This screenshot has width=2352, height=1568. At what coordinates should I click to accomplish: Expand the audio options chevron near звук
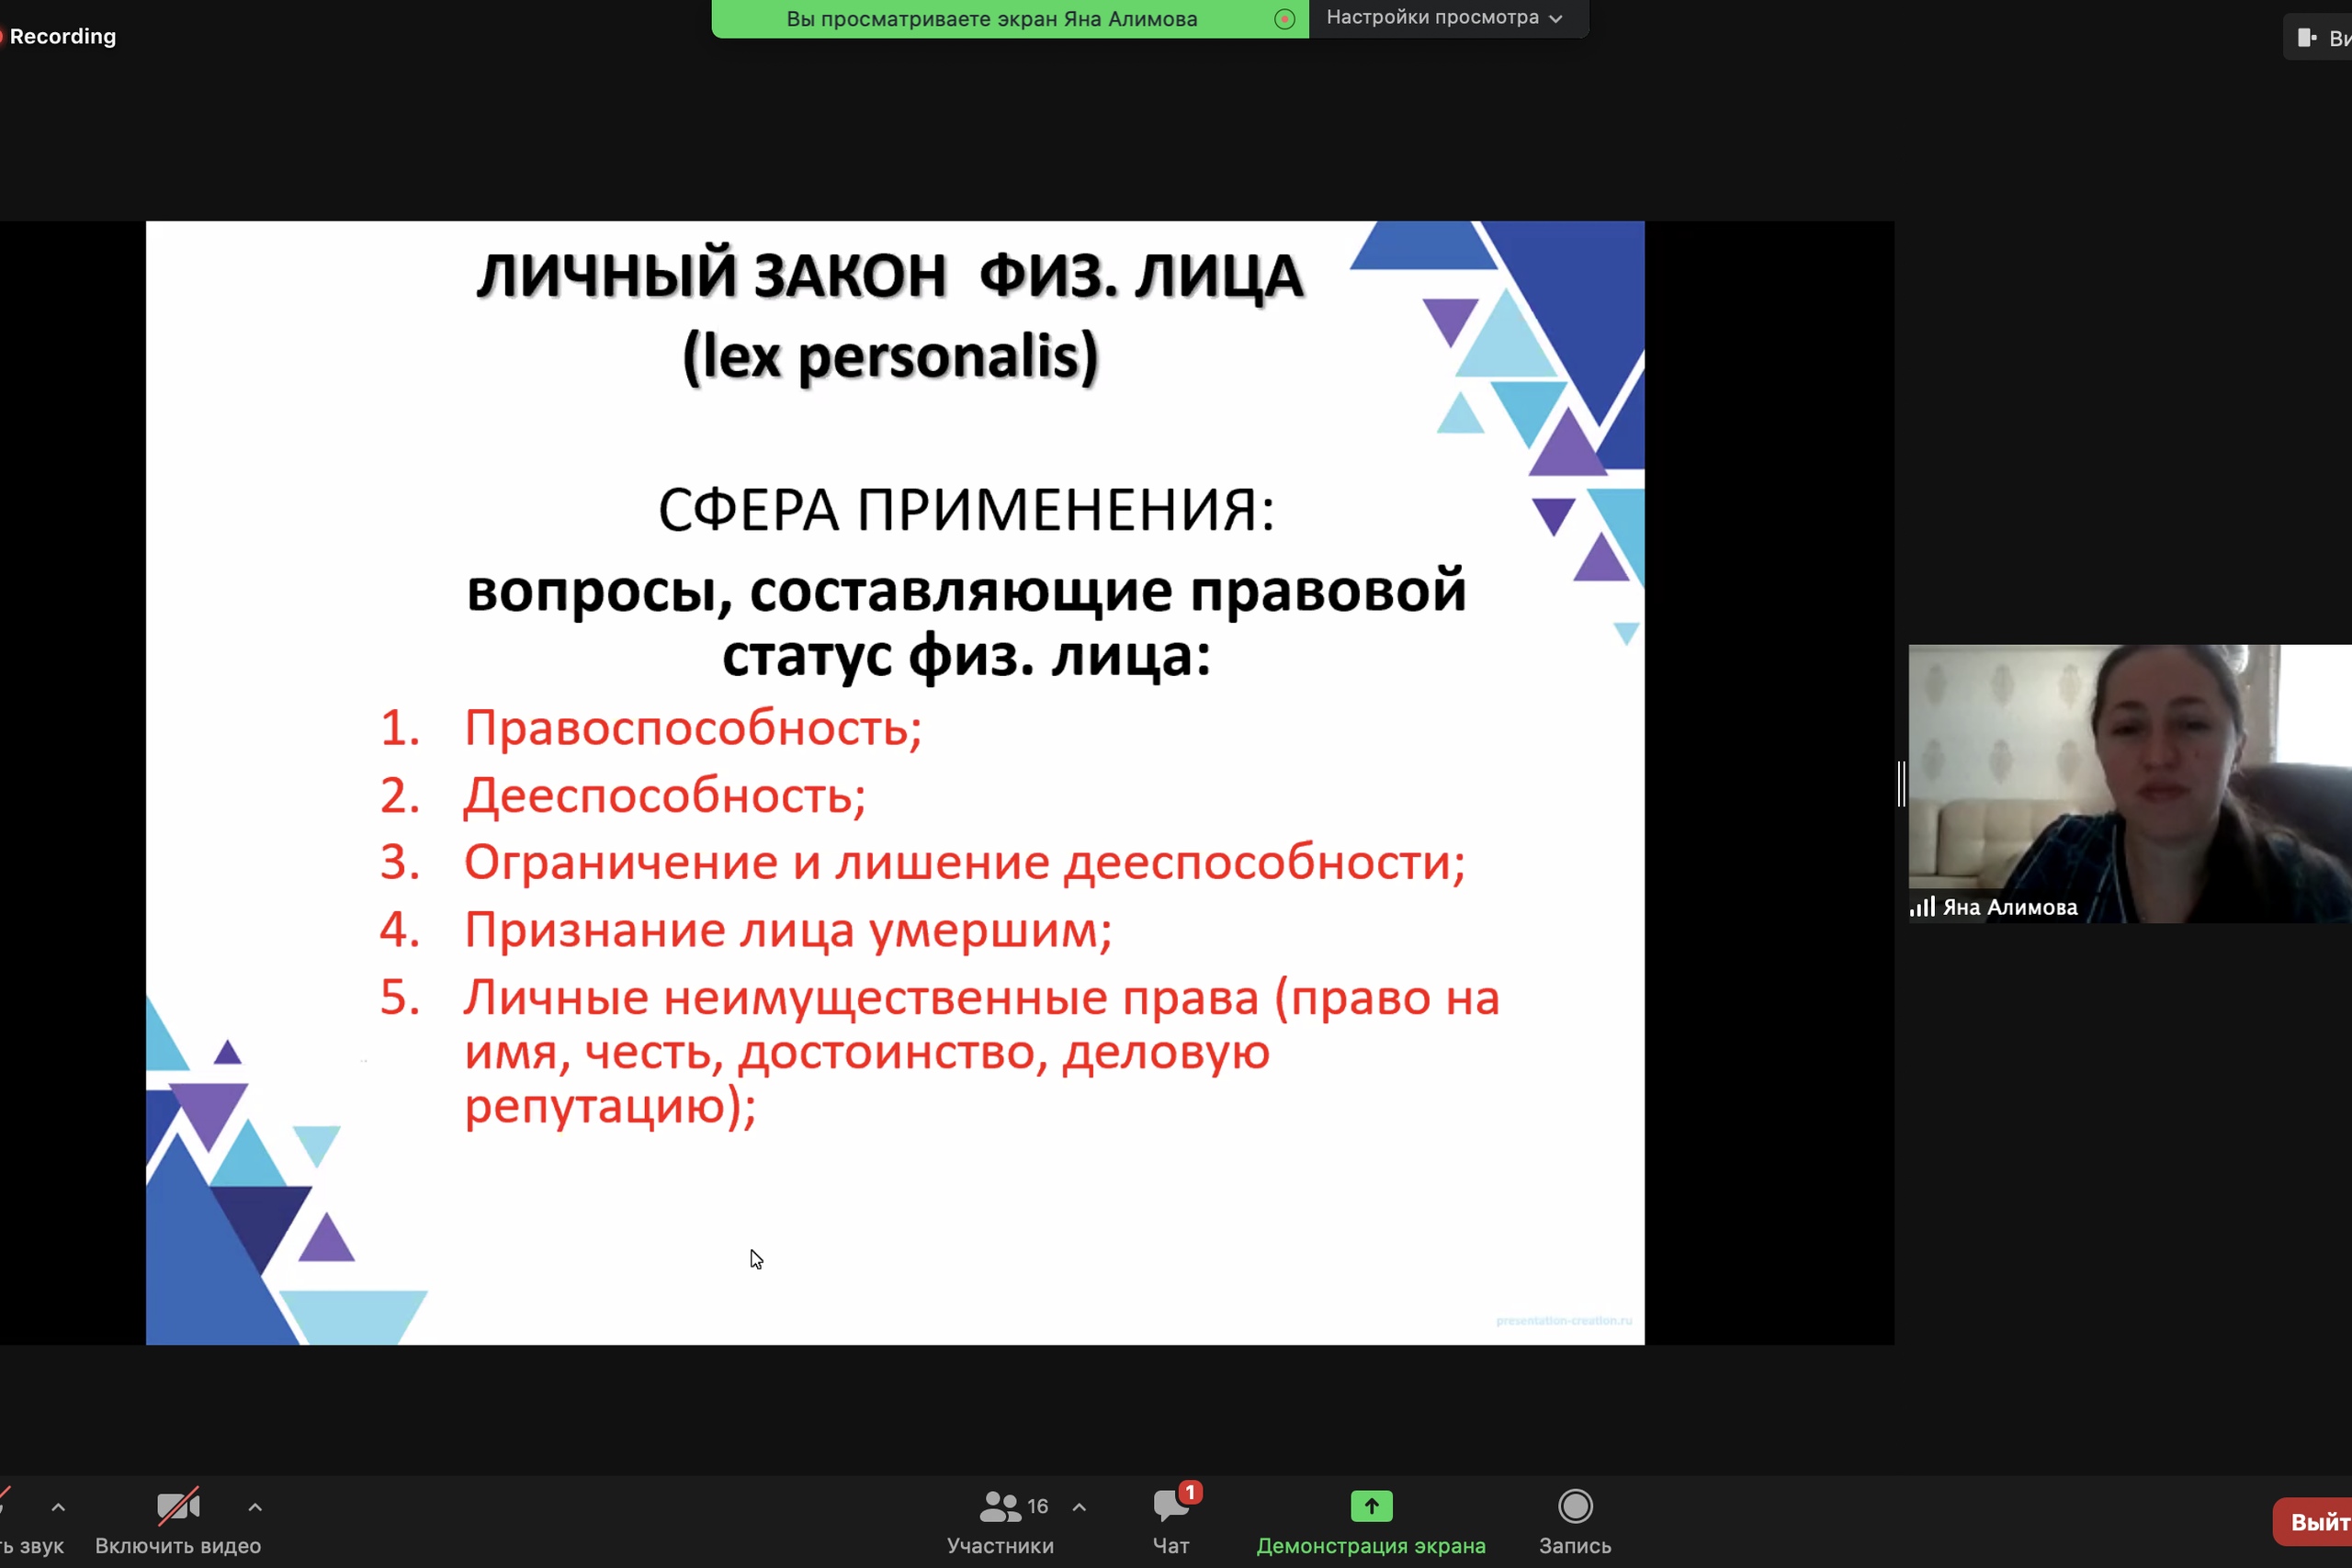coord(58,1507)
